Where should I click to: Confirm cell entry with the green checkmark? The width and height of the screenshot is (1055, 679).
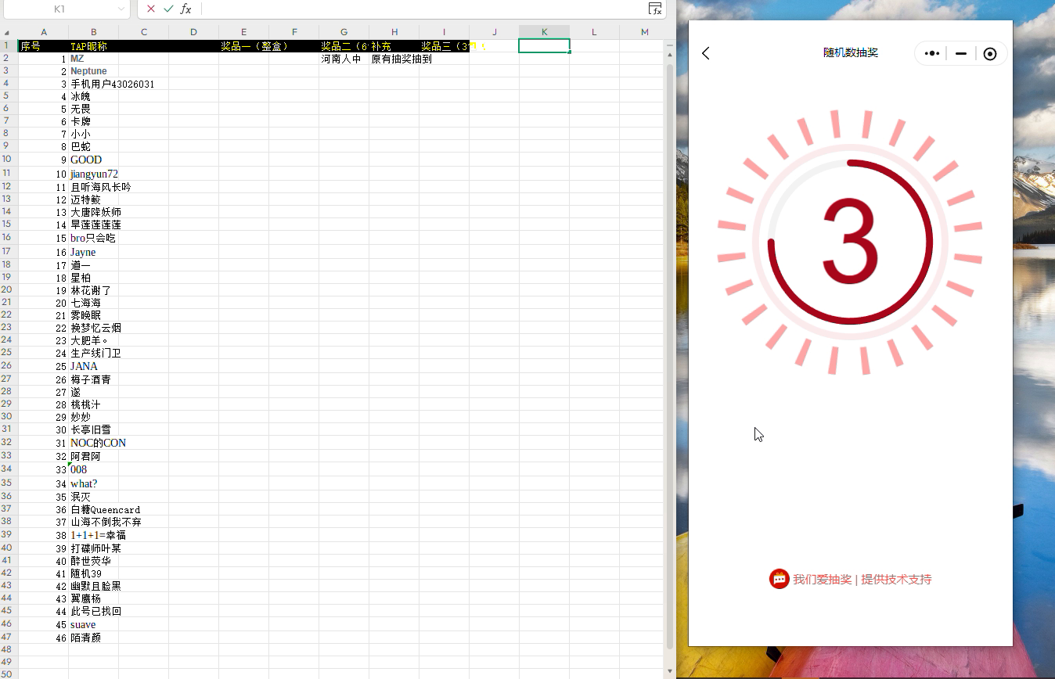point(168,9)
